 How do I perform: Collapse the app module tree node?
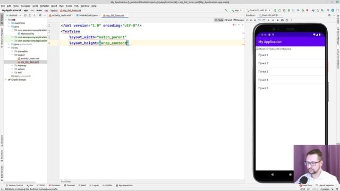click(x=6, y=20)
